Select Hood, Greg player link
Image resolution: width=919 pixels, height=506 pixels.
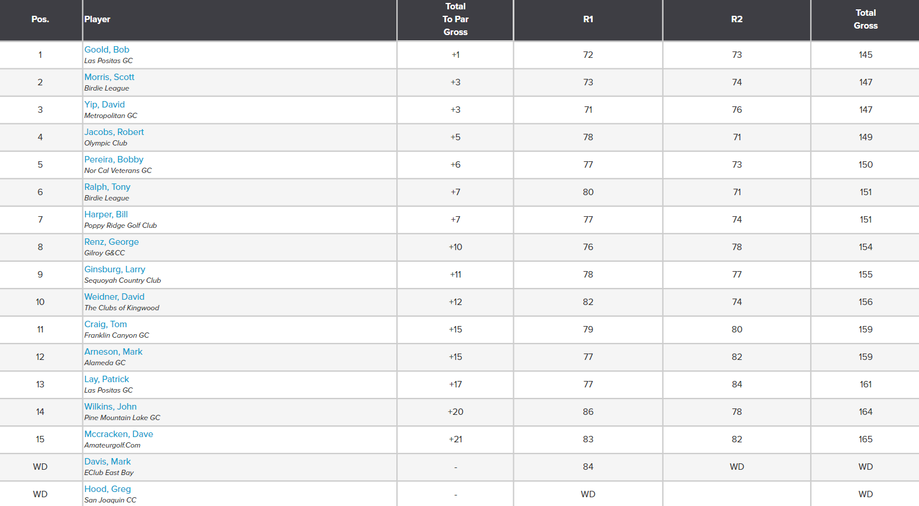[x=108, y=489]
